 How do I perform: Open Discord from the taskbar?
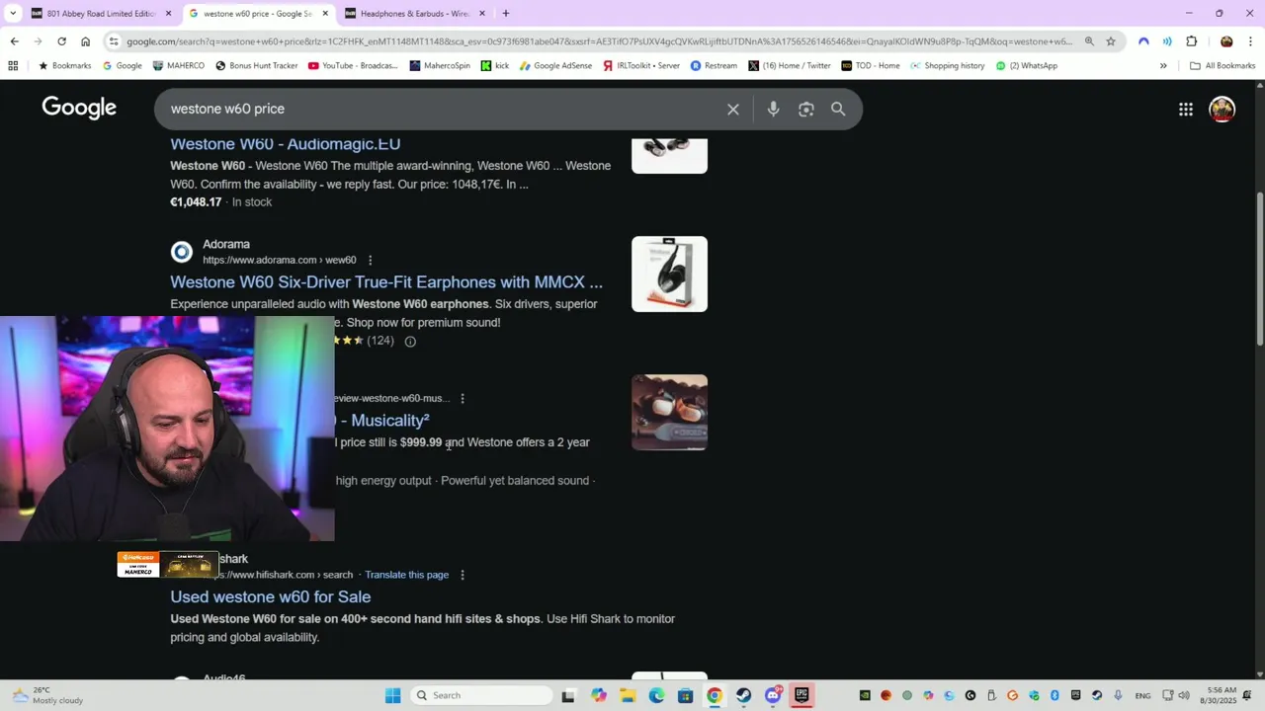pyautogui.click(x=773, y=695)
